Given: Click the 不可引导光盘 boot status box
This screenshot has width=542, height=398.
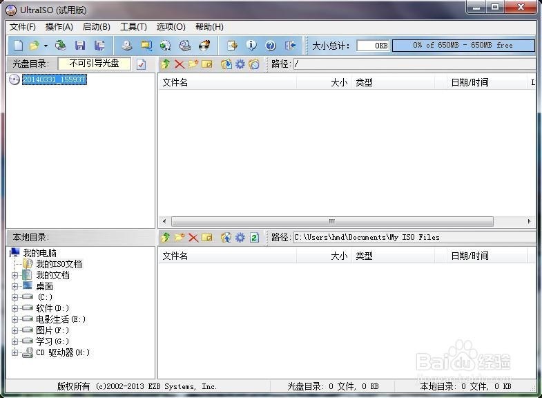Looking at the screenshot, I should click(95, 64).
